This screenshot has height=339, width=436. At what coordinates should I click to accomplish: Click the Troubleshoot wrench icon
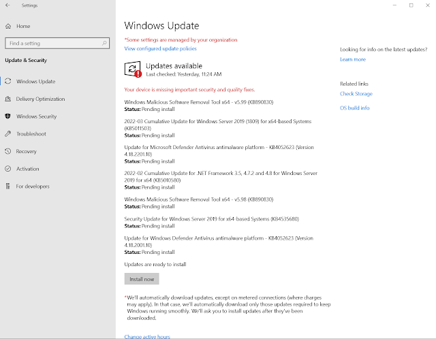[x=8, y=133]
